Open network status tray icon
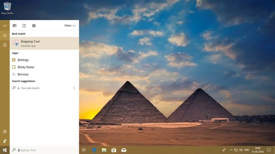The height and width of the screenshot is (154, 275). 236,150
